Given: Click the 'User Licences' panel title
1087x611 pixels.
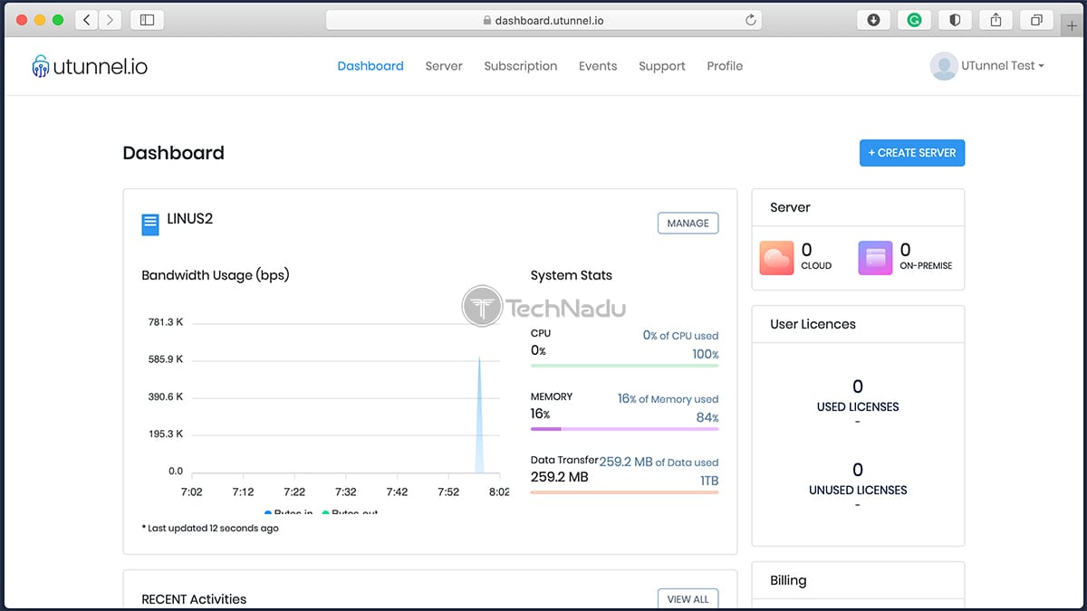Looking at the screenshot, I should (x=813, y=324).
